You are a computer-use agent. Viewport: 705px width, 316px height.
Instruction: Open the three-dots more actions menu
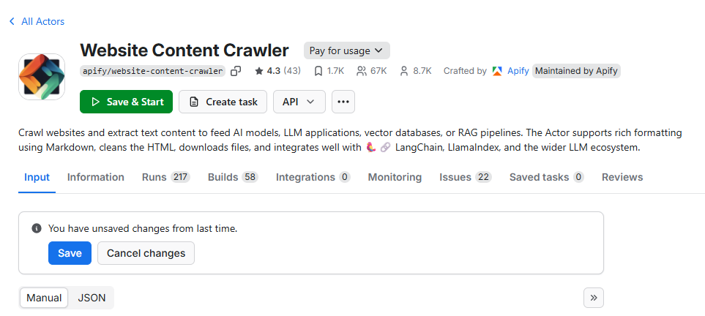coord(343,102)
